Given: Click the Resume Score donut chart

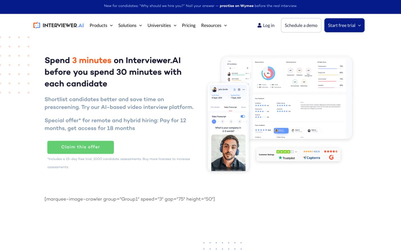Looking at the screenshot, I should [x=268, y=73].
